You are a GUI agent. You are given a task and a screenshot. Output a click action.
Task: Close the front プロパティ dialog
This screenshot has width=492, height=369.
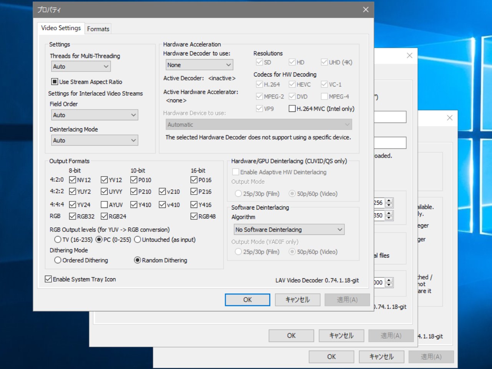366,10
